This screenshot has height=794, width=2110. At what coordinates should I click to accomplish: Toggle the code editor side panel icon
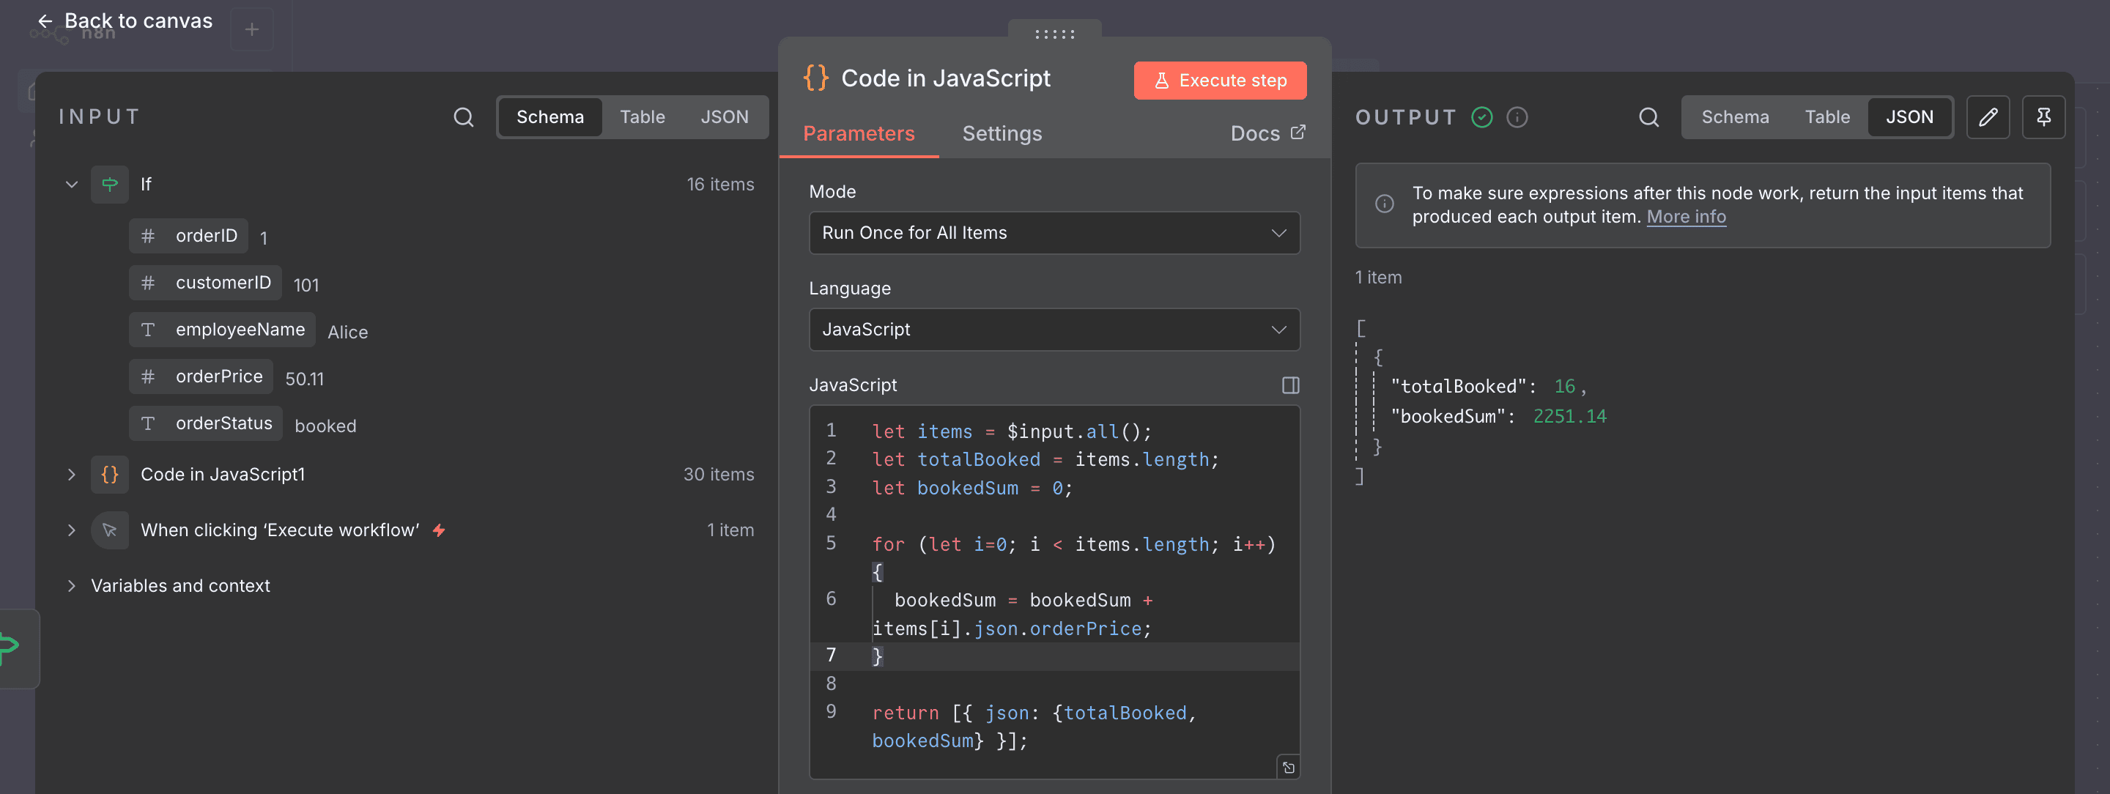point(1290,385)
